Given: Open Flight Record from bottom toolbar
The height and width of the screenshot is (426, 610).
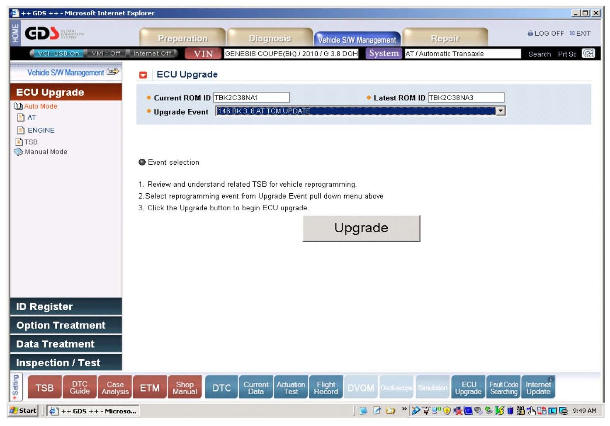Looking at the screenshot, I should [326, 388].
